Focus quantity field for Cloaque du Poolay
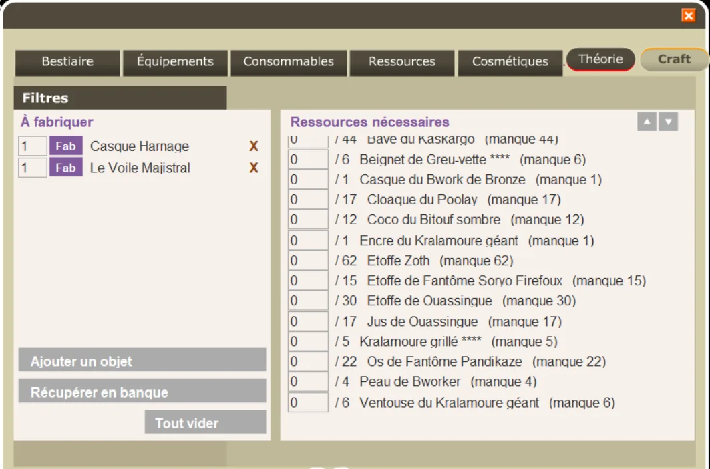The image size is (710, 469). point(308,199)
